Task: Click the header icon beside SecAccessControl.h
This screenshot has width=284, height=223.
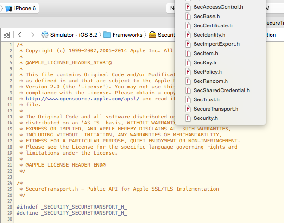Action: click(x=188, y=7)
